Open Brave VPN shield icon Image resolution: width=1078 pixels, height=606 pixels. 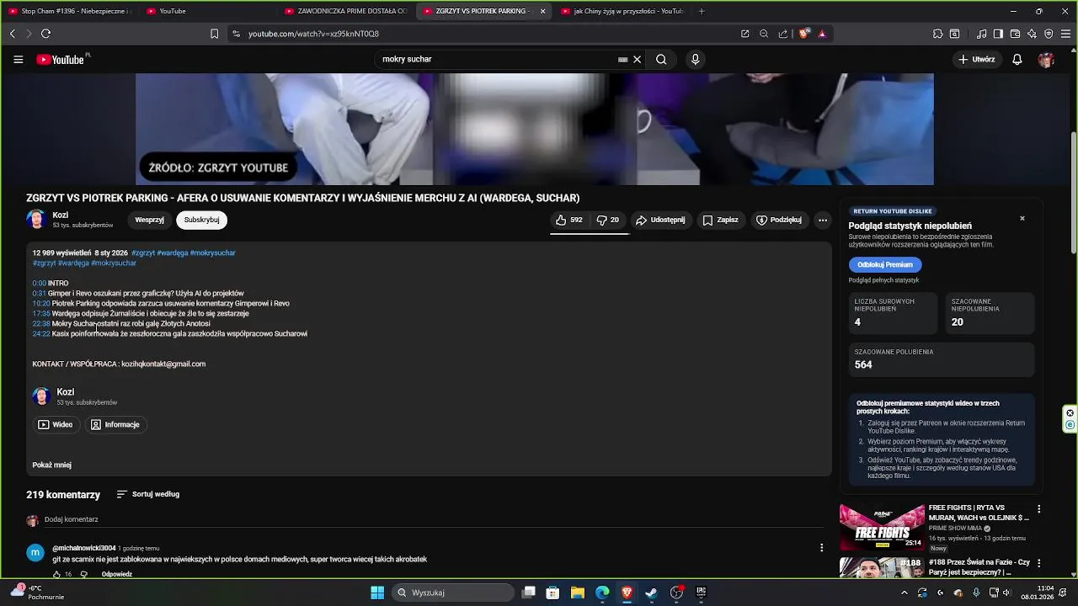pyautogui.click(x=1049, y=34)
